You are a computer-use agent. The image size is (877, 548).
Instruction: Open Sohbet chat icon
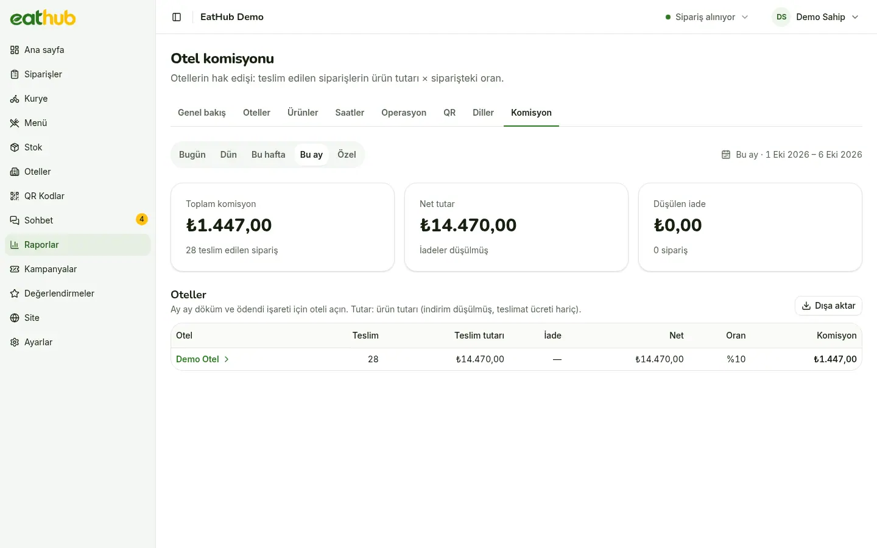tap(15, 220)
